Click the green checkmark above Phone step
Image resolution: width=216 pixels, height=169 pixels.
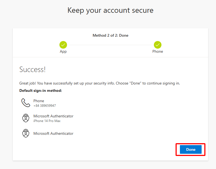click(158, 45)
